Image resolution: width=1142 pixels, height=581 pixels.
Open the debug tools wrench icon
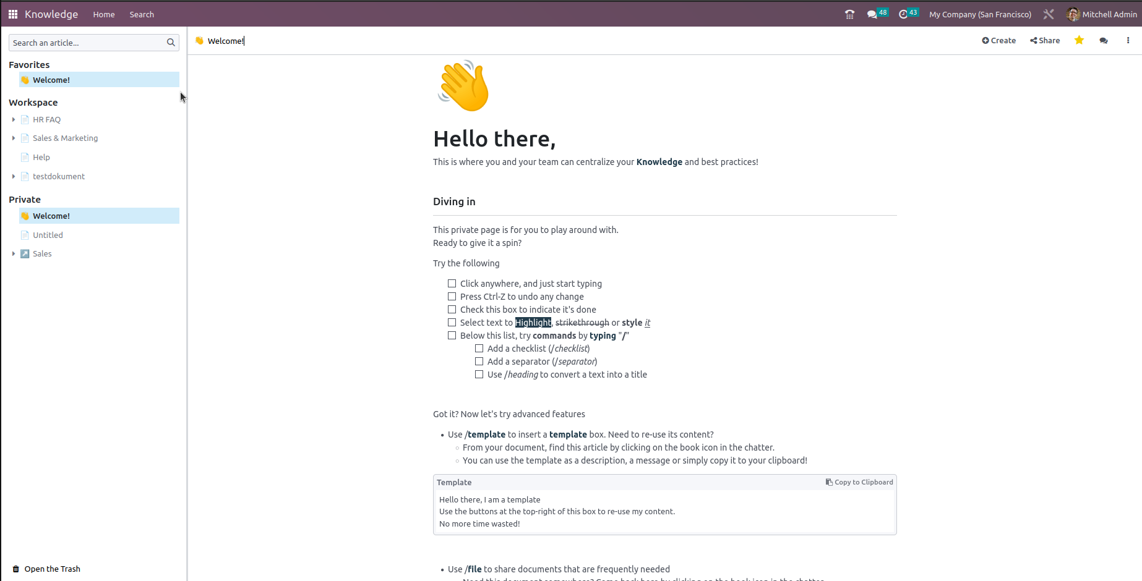pyautogui.click(x=1049, y=14)
